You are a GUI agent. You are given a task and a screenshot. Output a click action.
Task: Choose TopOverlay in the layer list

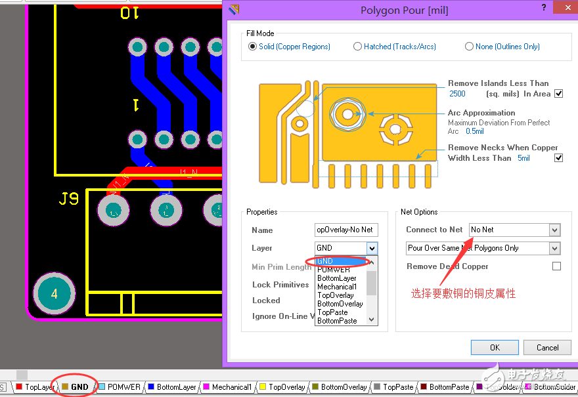[341, 295]
